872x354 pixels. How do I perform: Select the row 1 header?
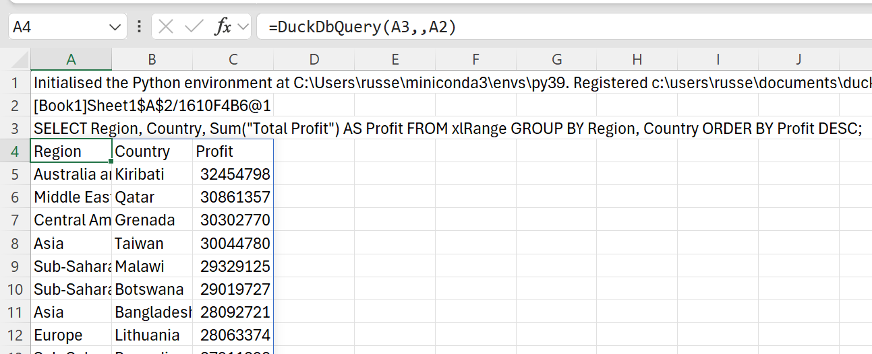[15, 83]
